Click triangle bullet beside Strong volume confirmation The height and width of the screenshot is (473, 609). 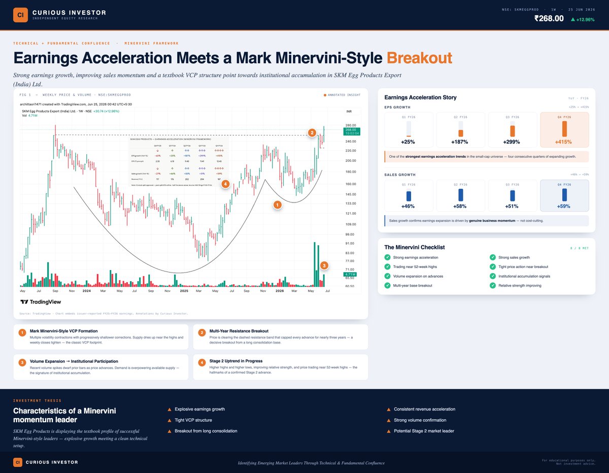click(389, 420)
